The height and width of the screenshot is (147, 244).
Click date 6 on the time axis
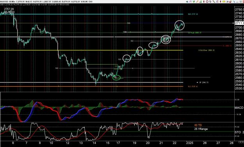(13, 143)
